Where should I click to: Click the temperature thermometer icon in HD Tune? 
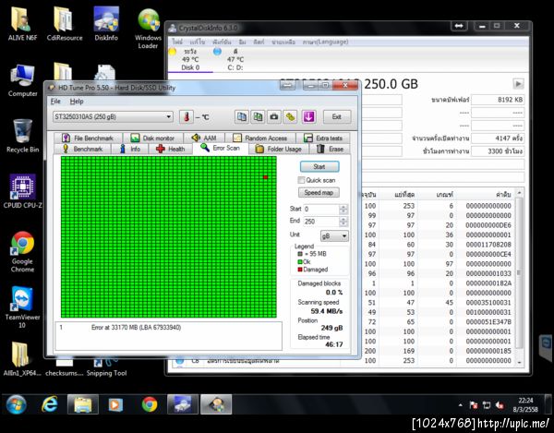click(187, 117)
